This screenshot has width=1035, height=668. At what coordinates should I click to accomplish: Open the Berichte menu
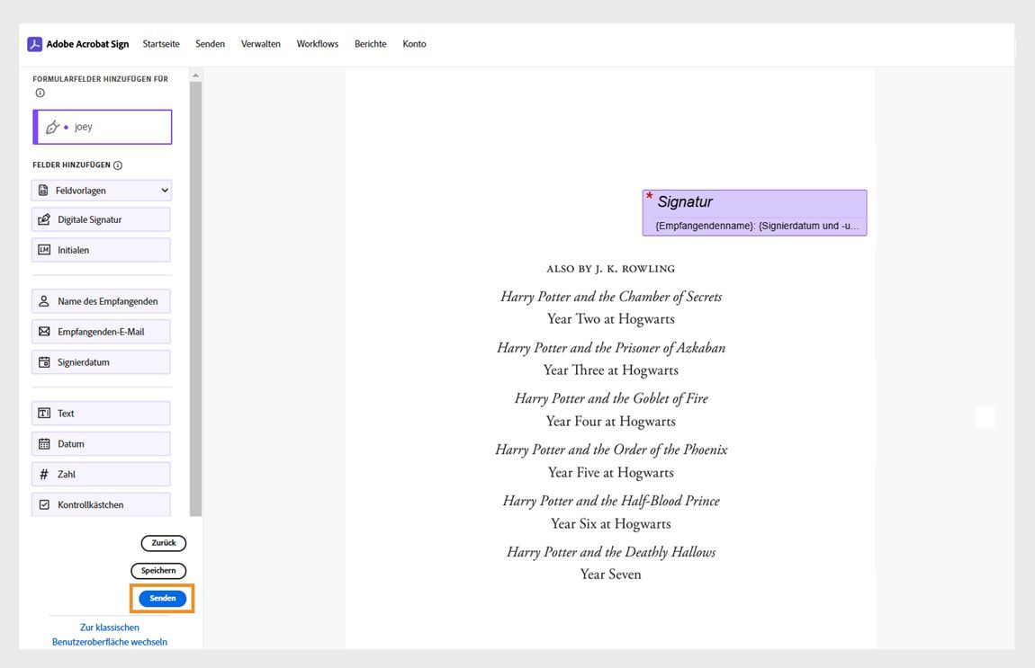370,44
